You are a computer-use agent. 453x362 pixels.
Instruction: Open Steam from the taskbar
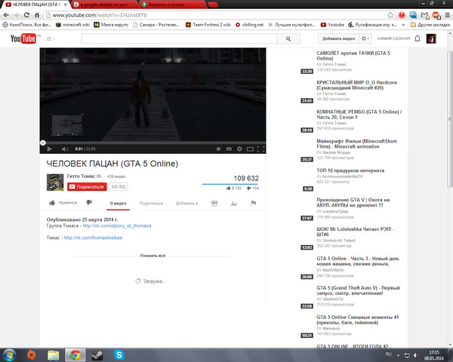coord(97,355)
